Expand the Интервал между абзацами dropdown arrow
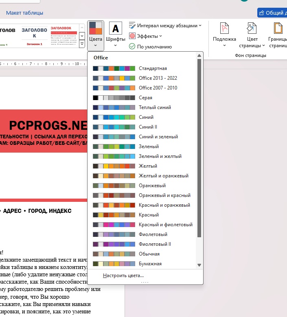 pos(200,26)
